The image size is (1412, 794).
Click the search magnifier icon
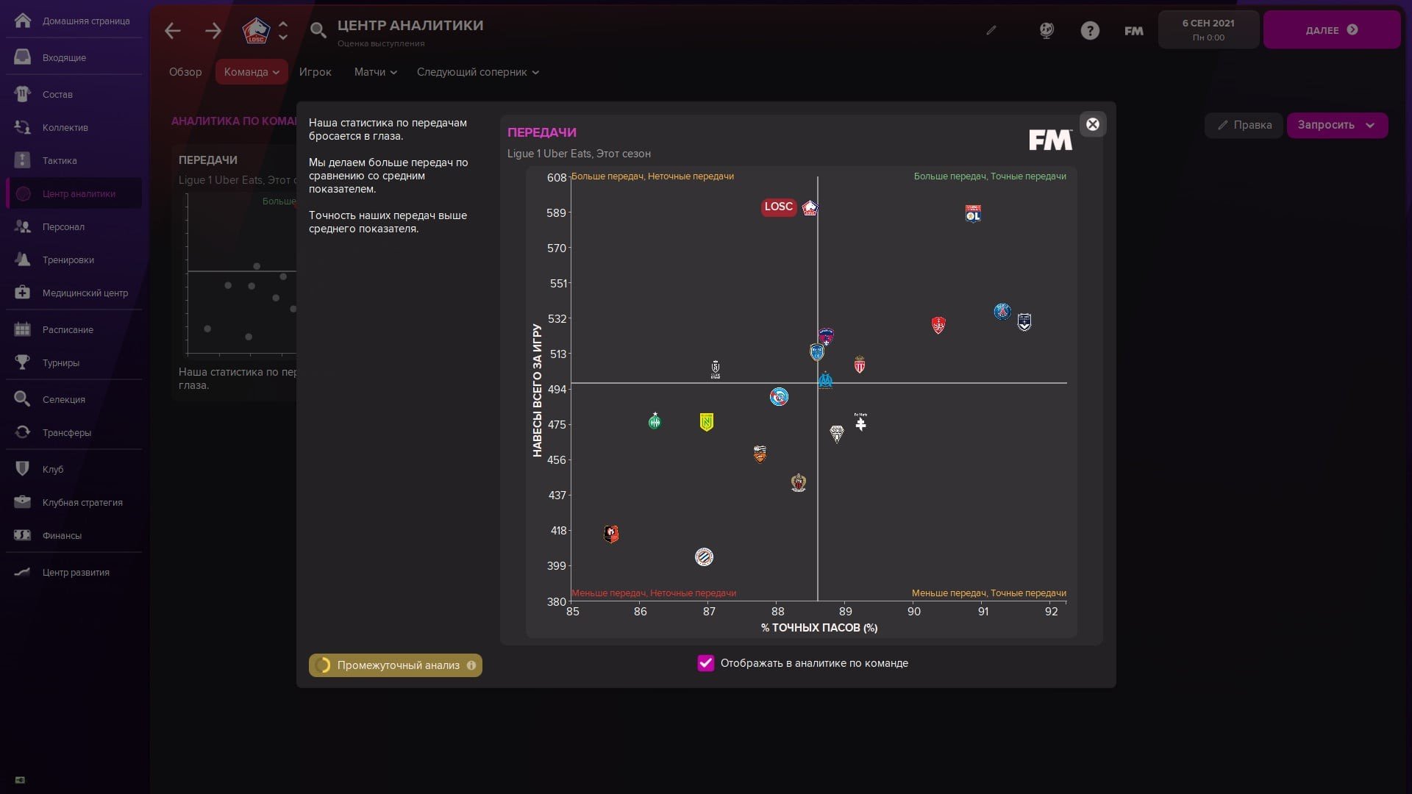coord(318,30)
